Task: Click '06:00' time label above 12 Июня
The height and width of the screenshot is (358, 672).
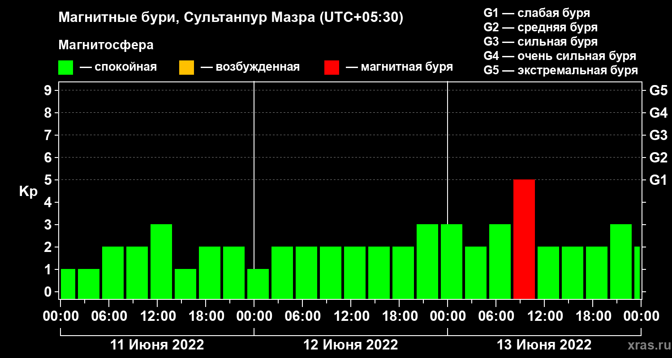Action: 302,316
